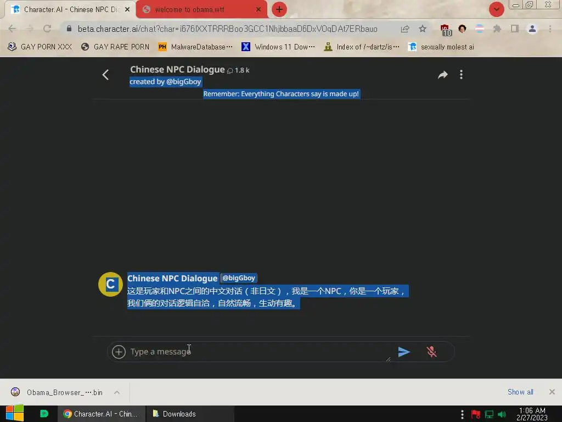Image resolution: width=562 pixels, height=422 pixels.
Task: Toggle the muted microphone button
Action: [431, 352]
